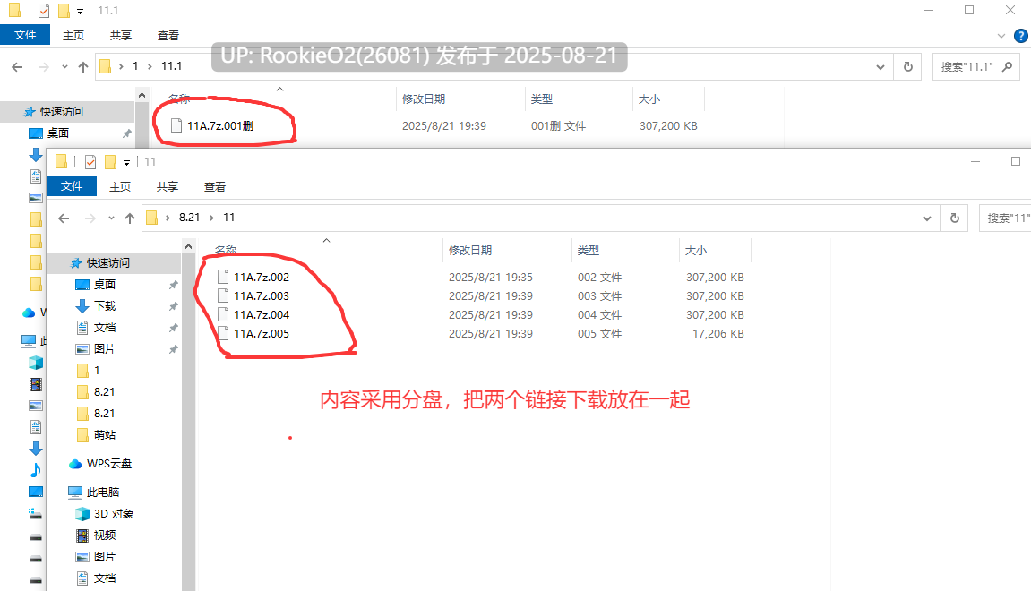Screen dimensions: 1031x591
Task: Click the search magnifier in 11.1 window
Action: point(1007,66)
